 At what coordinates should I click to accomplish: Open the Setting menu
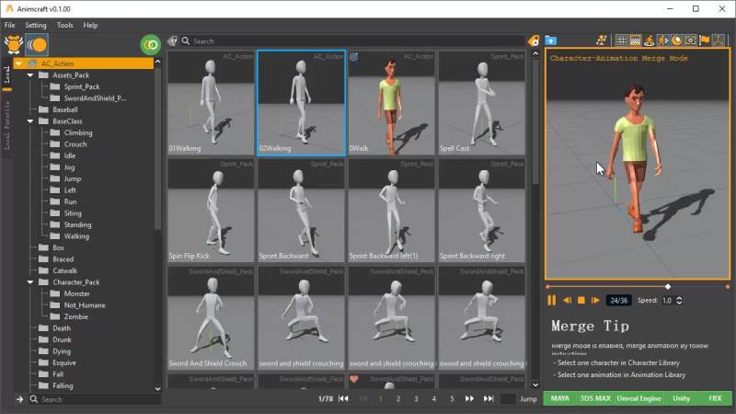click(x=36, y=26)
